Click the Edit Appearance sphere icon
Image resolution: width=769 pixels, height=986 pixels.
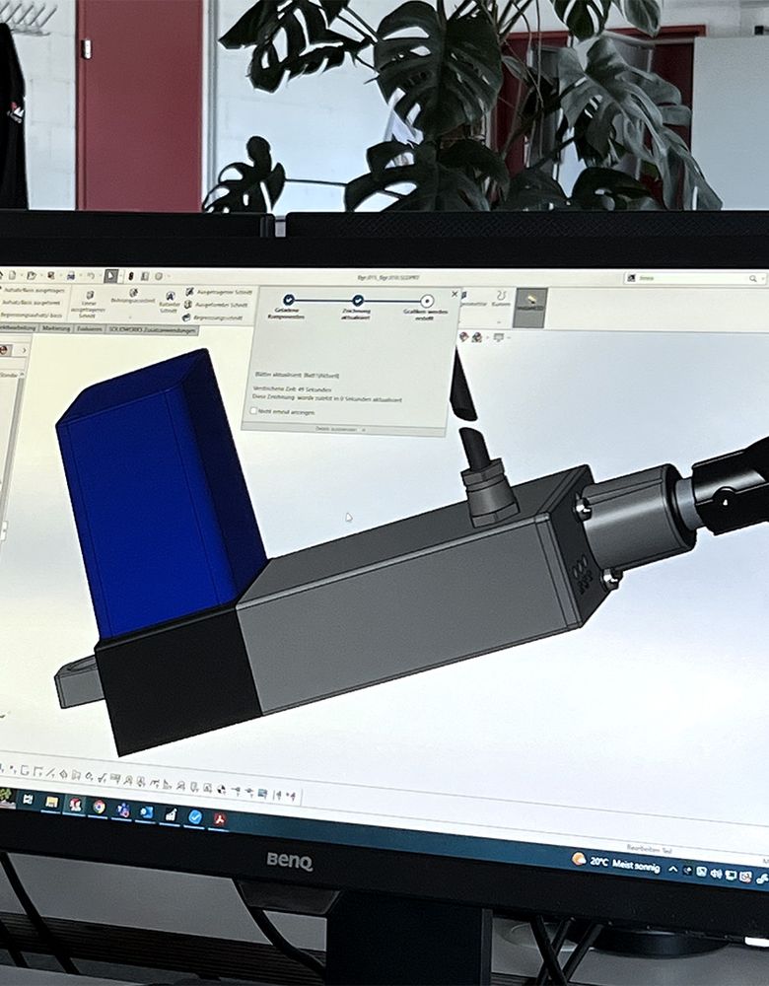463,337
